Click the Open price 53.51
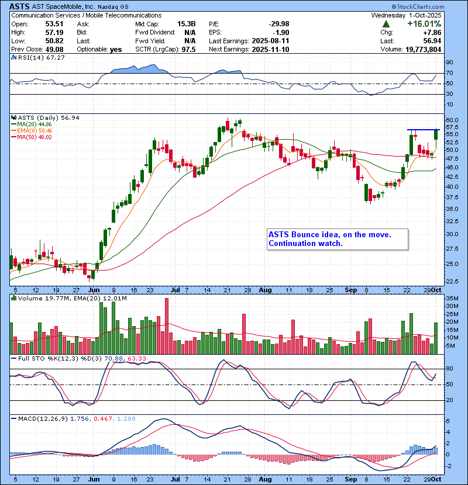Image resolution: width=468 pixels, height=485 pixels. (54, 24)
